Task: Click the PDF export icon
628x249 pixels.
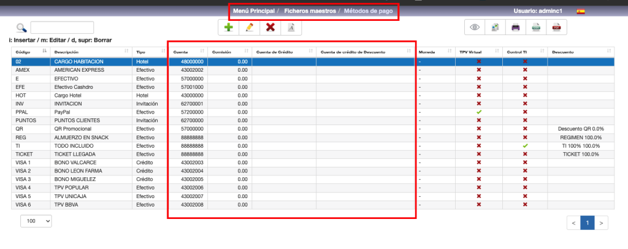Action: [x=557, y=27]
